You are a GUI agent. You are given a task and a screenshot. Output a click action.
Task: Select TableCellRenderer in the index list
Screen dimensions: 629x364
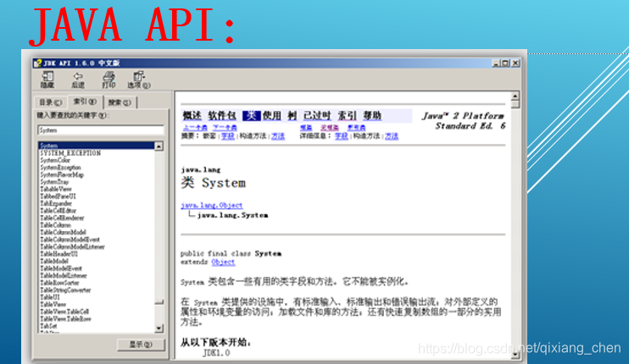[62, 218]
